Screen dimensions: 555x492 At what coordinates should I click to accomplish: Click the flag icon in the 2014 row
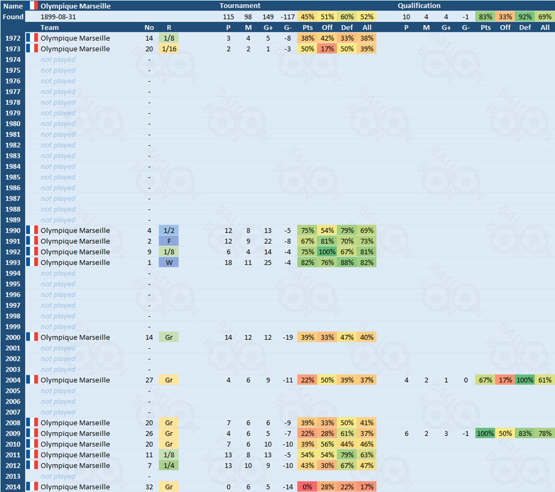click(x=32, y=487)
